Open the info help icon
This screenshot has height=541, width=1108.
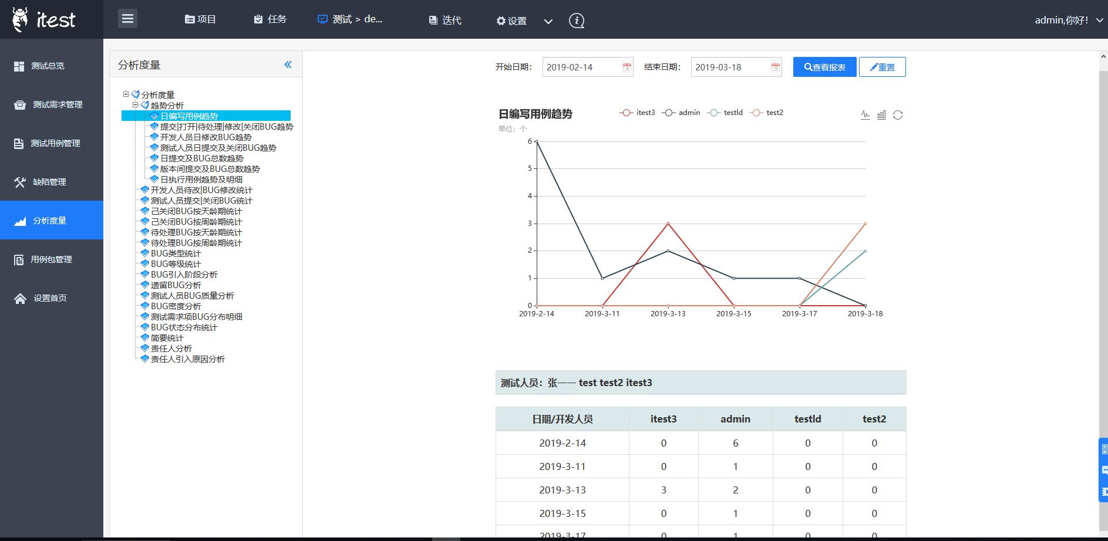click(577, 21)
